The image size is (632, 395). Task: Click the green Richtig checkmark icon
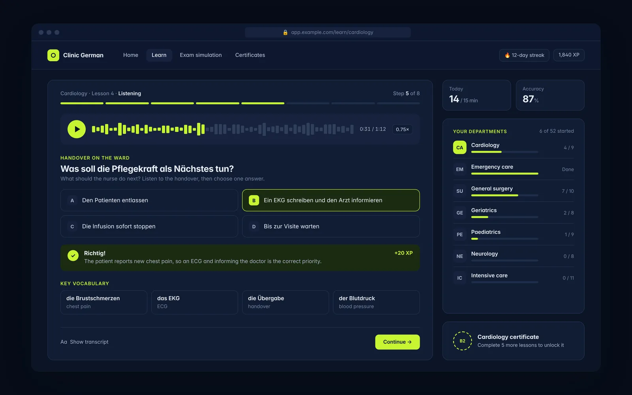point(73,256)
